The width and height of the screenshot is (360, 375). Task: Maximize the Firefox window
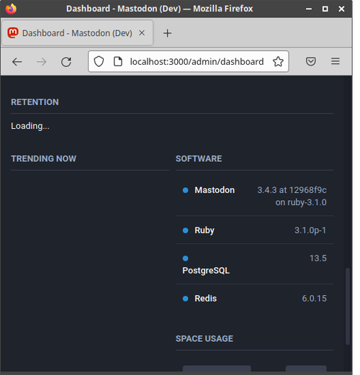pos(325,9)
